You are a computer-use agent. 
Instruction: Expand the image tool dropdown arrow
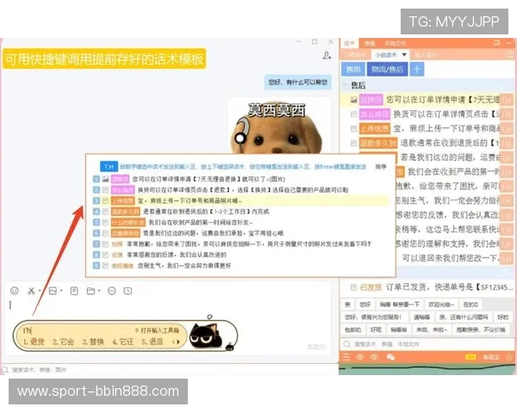[x=61, y=291]
